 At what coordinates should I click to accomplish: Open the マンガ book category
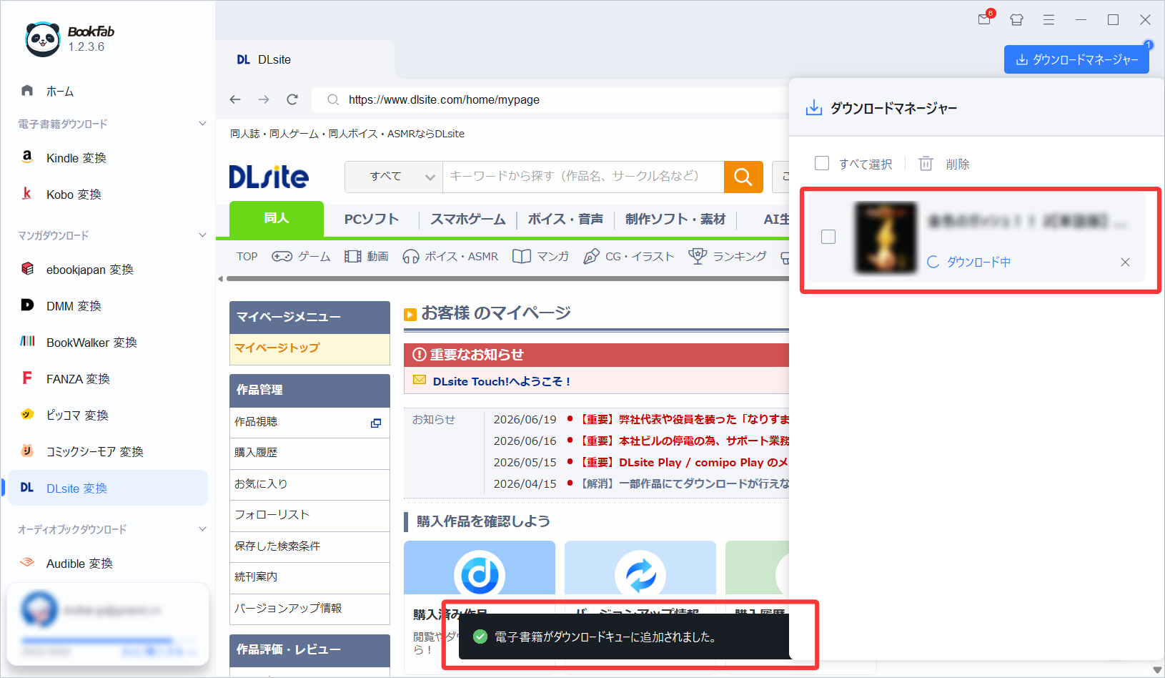(x=540, y=256)
